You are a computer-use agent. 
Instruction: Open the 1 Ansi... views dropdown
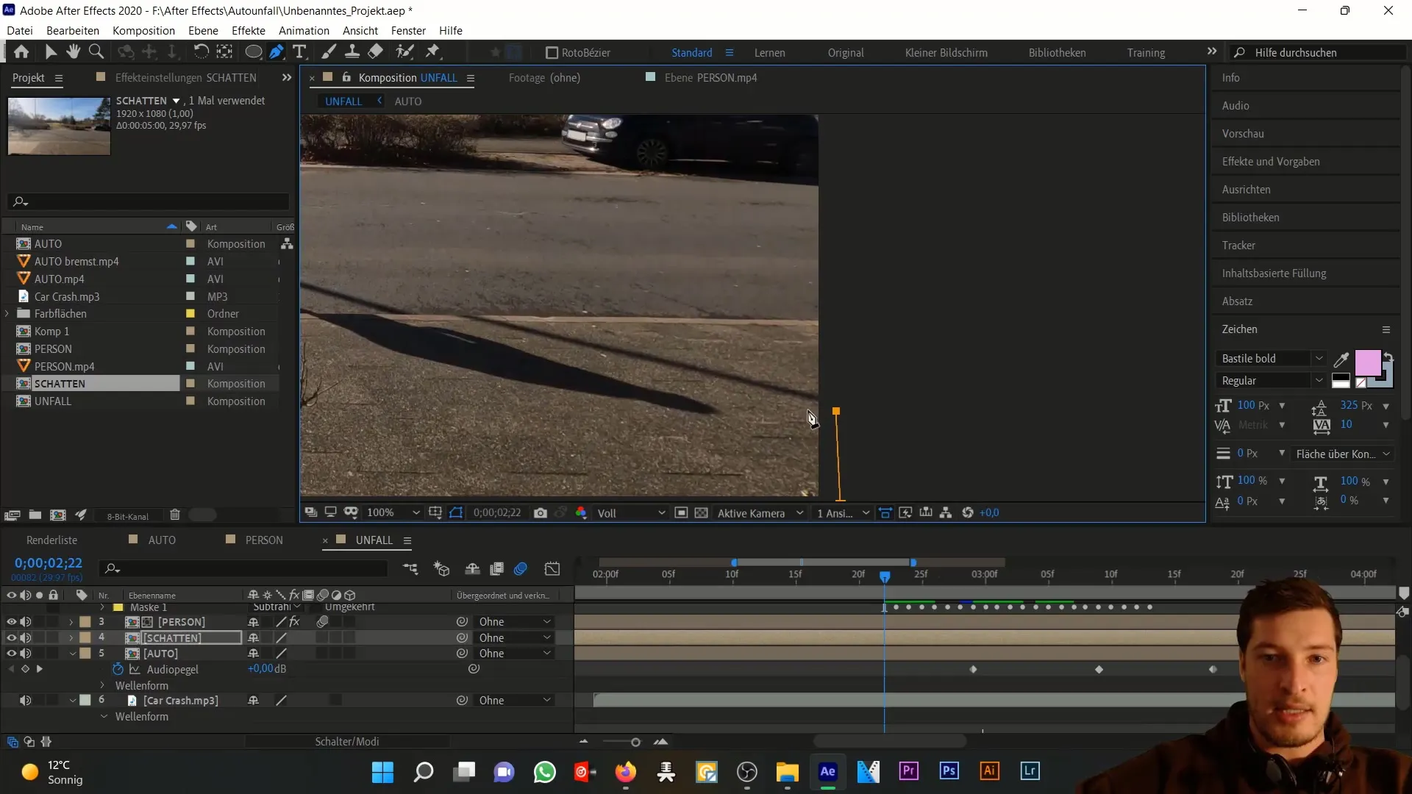843,513
